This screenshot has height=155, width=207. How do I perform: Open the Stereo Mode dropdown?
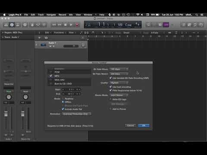[119, 95]
